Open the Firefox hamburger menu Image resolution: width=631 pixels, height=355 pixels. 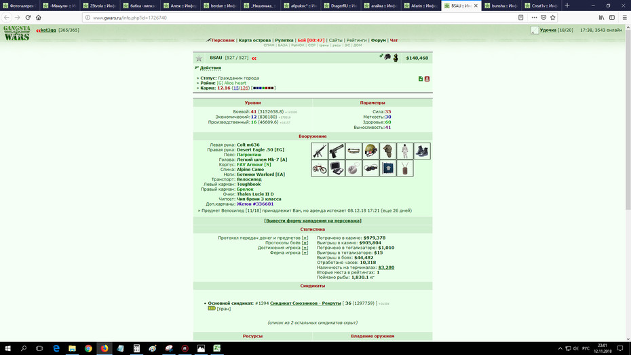point(625,17)
